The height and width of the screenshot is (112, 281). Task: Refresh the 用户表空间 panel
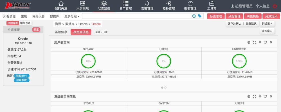(266, 43)
